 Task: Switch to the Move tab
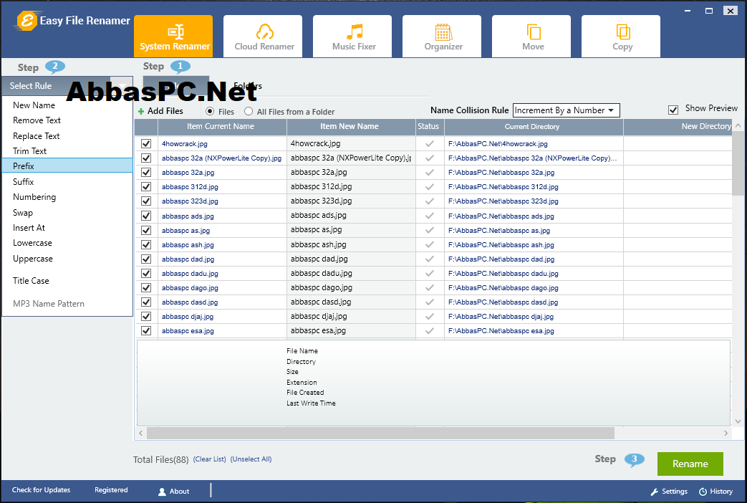[x=531, y=37]
